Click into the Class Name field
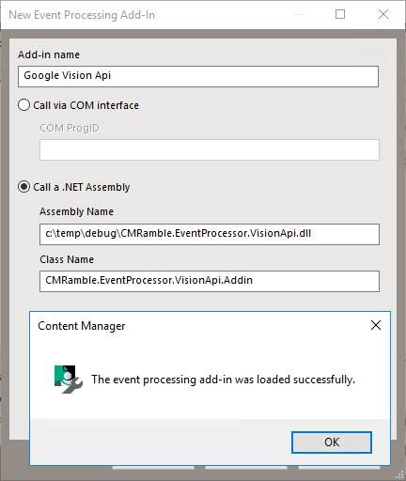The image size is (406, 481). (x=210, y=281)
